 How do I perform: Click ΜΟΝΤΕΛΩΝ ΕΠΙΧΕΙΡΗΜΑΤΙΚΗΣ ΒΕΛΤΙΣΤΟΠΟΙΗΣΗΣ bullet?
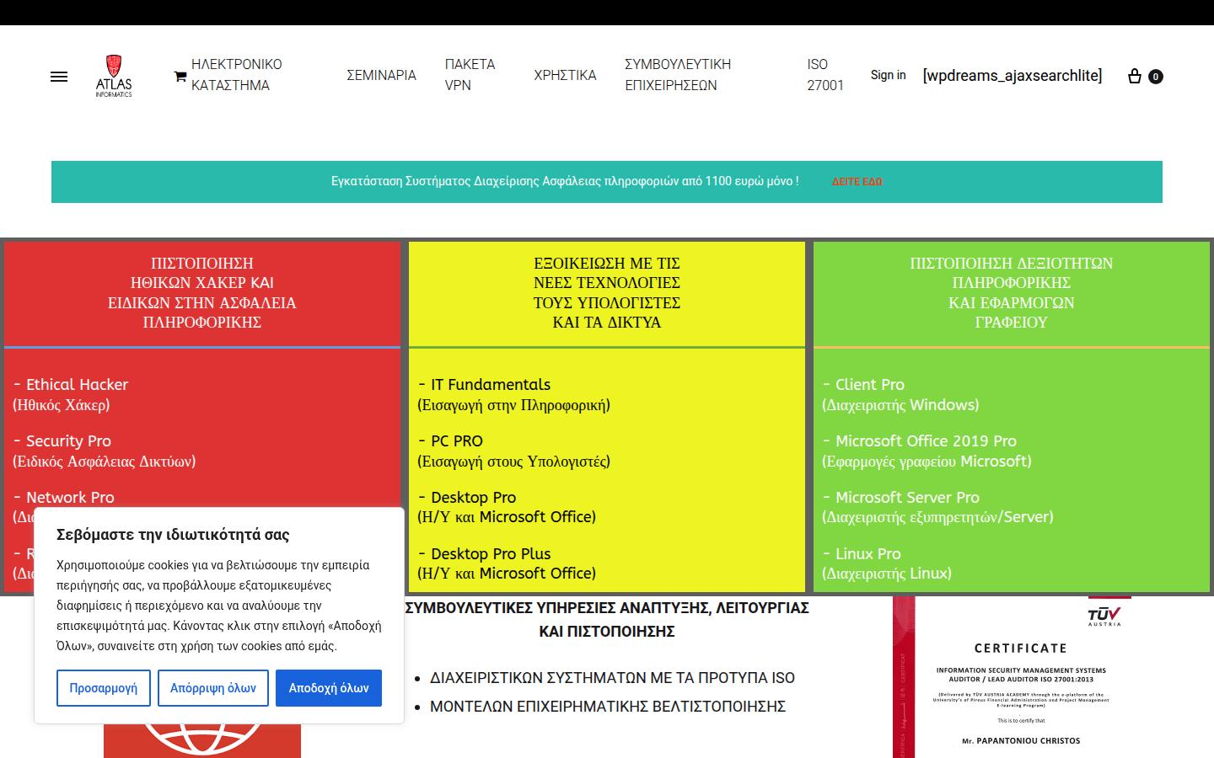[x=608, y=707]
